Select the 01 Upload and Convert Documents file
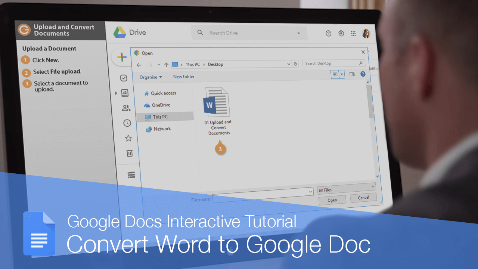The height and width of the screenshot is (269, 478). pyautogui.click(x=218, y=101)
